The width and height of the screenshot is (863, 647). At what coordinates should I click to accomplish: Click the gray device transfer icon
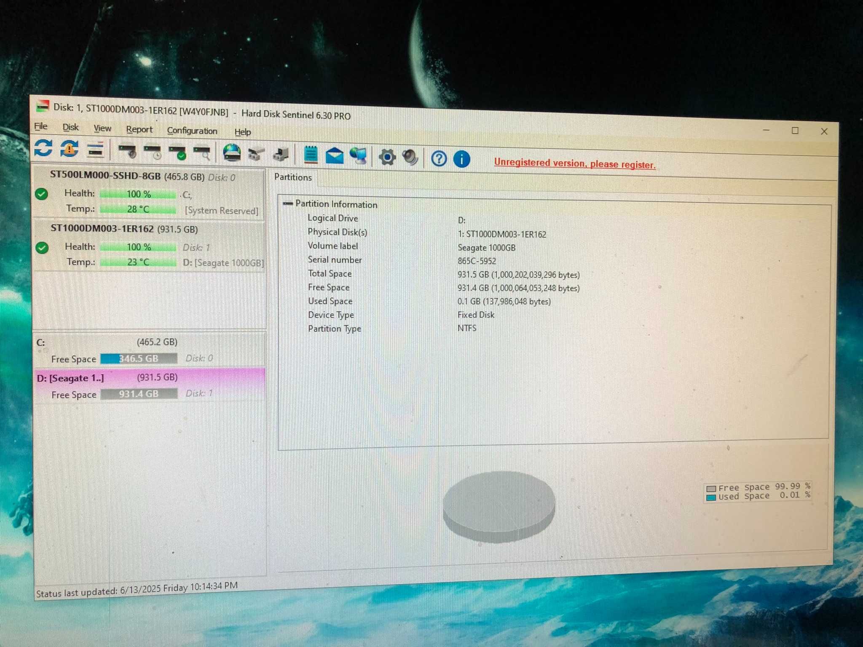(281, 155)
